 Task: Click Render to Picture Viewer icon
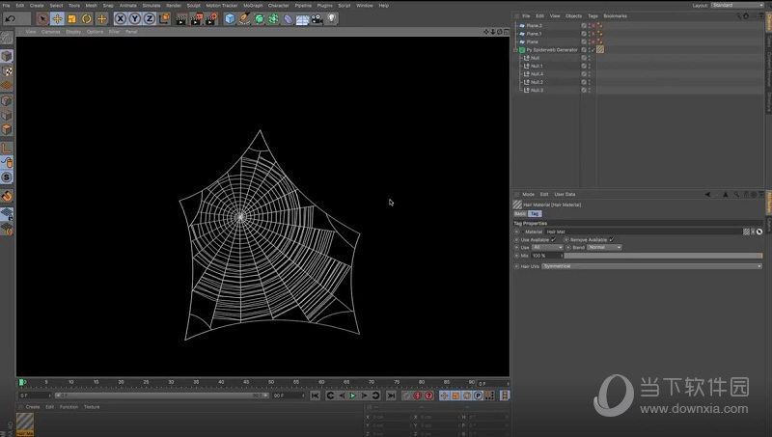pos(197,18)
